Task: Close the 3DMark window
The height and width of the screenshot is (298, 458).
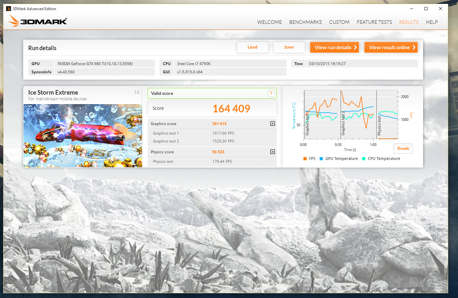Action: (x=441, y=9)
